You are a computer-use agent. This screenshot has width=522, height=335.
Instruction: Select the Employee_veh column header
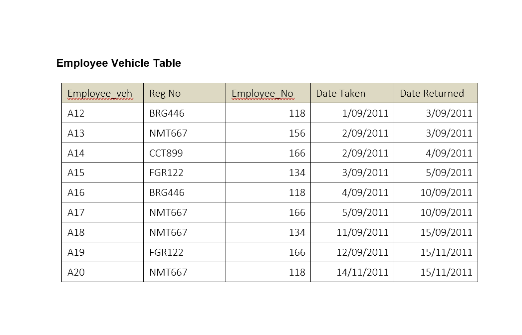[102, 93]
